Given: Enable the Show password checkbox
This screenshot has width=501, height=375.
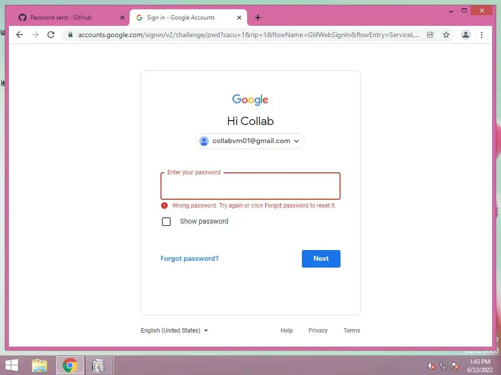Looking at the screenshot, I should 166,221.
